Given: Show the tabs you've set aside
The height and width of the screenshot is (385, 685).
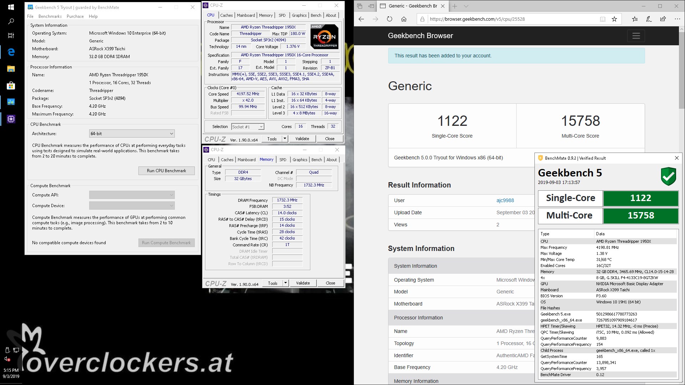Looking at the screenshot, I should [x=360, y=6].
